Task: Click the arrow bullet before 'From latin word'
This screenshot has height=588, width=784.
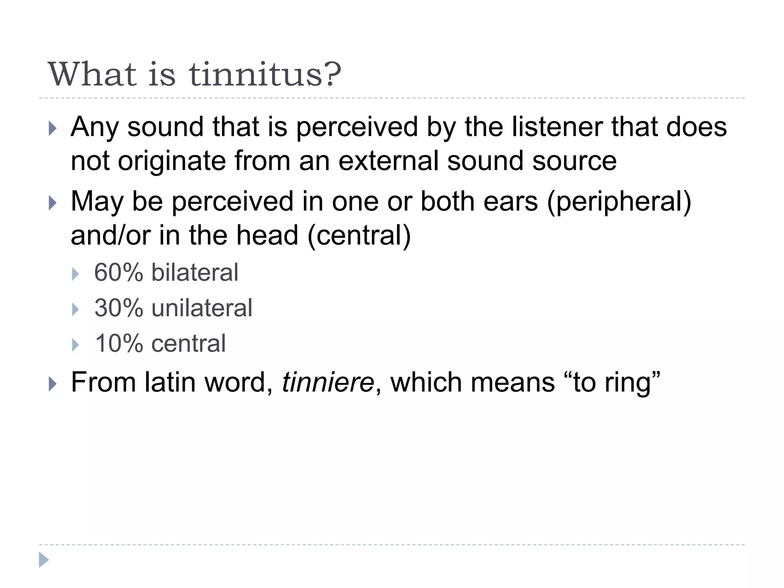Action: [53, 384]
